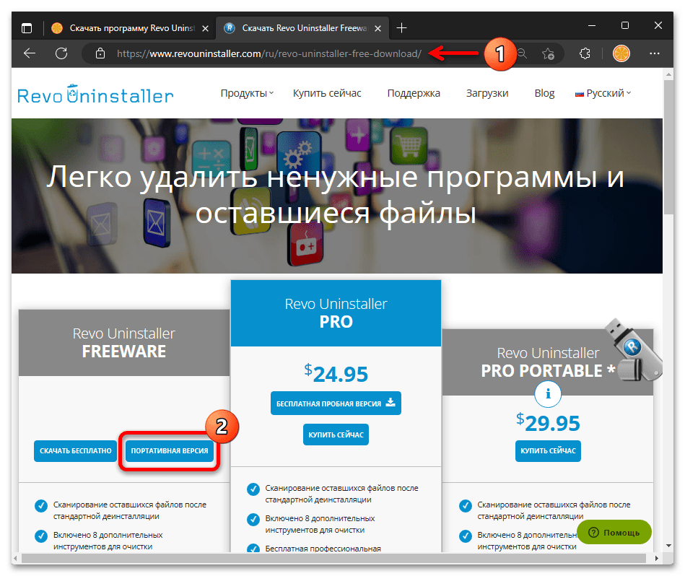
Task: Click the Портативная версия button
Action: tap(170, 451)
